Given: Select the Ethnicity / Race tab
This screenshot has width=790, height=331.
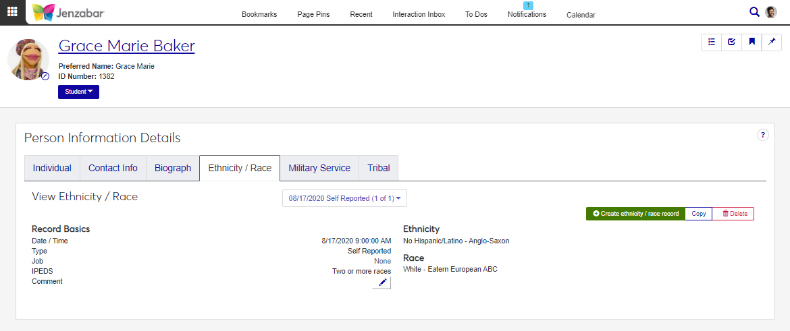Looking at the screenshot, I should [240, 168].
